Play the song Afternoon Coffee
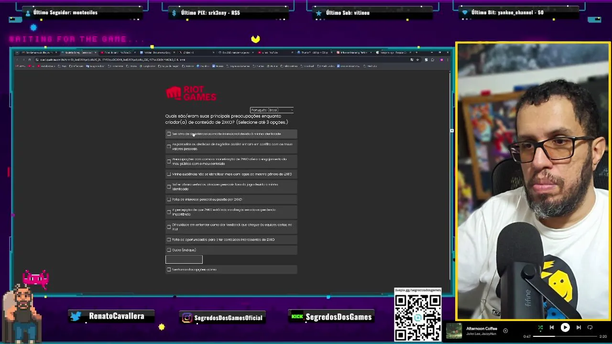This screenshot has height=344, width=612. pos(565,328)
